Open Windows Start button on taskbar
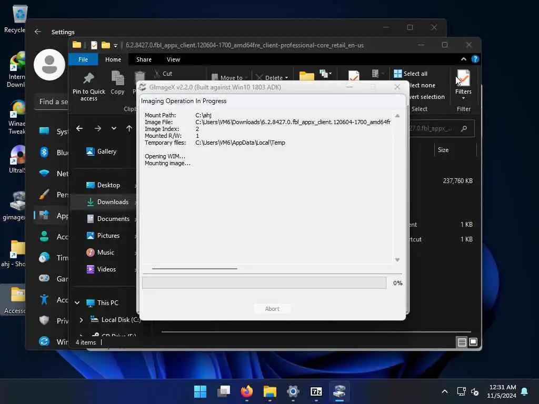Viewport: 539px width, 404px height. [x=200, y=391]
